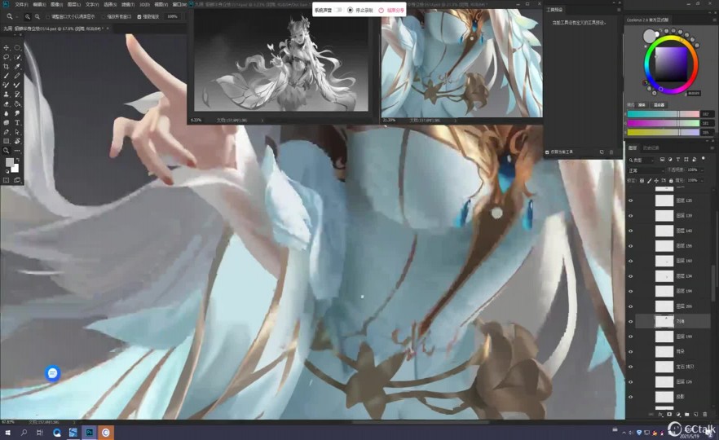Open the Image menu
719x440 pixels.
pyautogui.click(x=56, y=4)
